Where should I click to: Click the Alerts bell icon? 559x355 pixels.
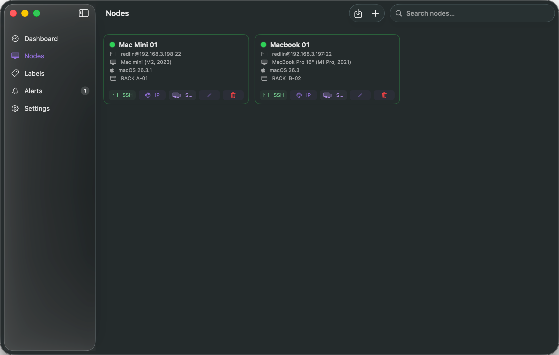[x=15, y=91]
